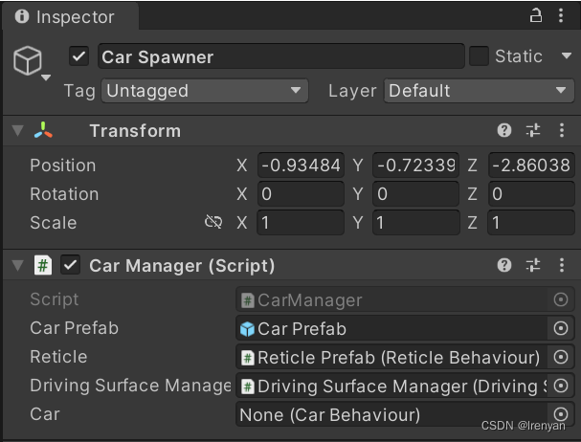Toggle the Car Spawner active checkbox
581x442 pixels.
click(79, 56)
